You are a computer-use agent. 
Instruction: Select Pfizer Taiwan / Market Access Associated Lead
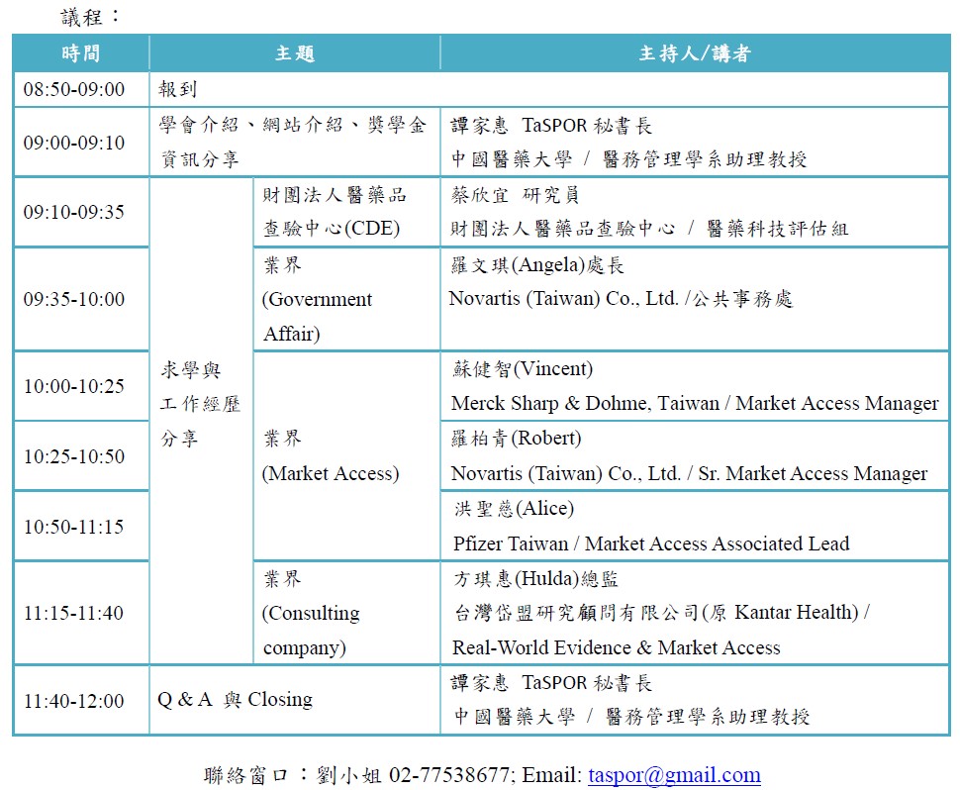point(651,543)
